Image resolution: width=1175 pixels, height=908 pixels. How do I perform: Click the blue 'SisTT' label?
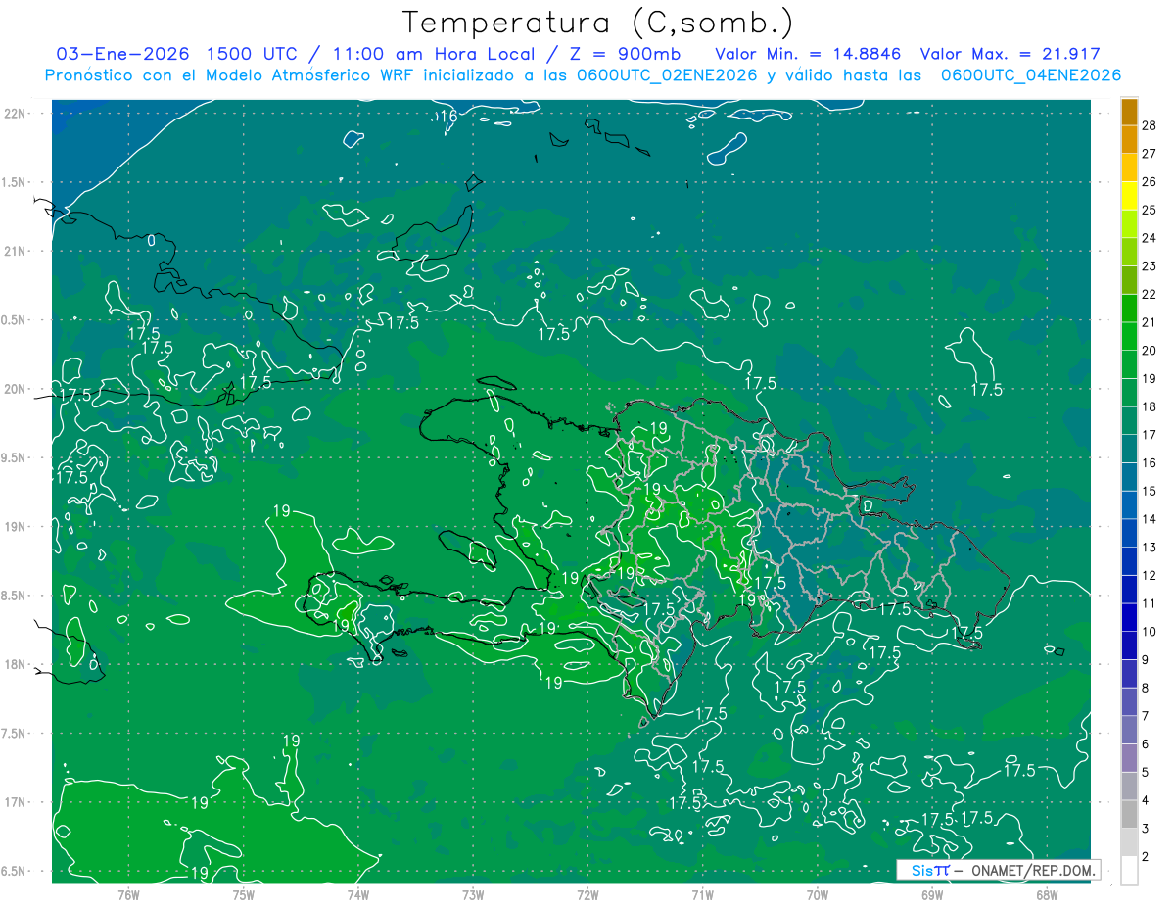tap(929, 870)
